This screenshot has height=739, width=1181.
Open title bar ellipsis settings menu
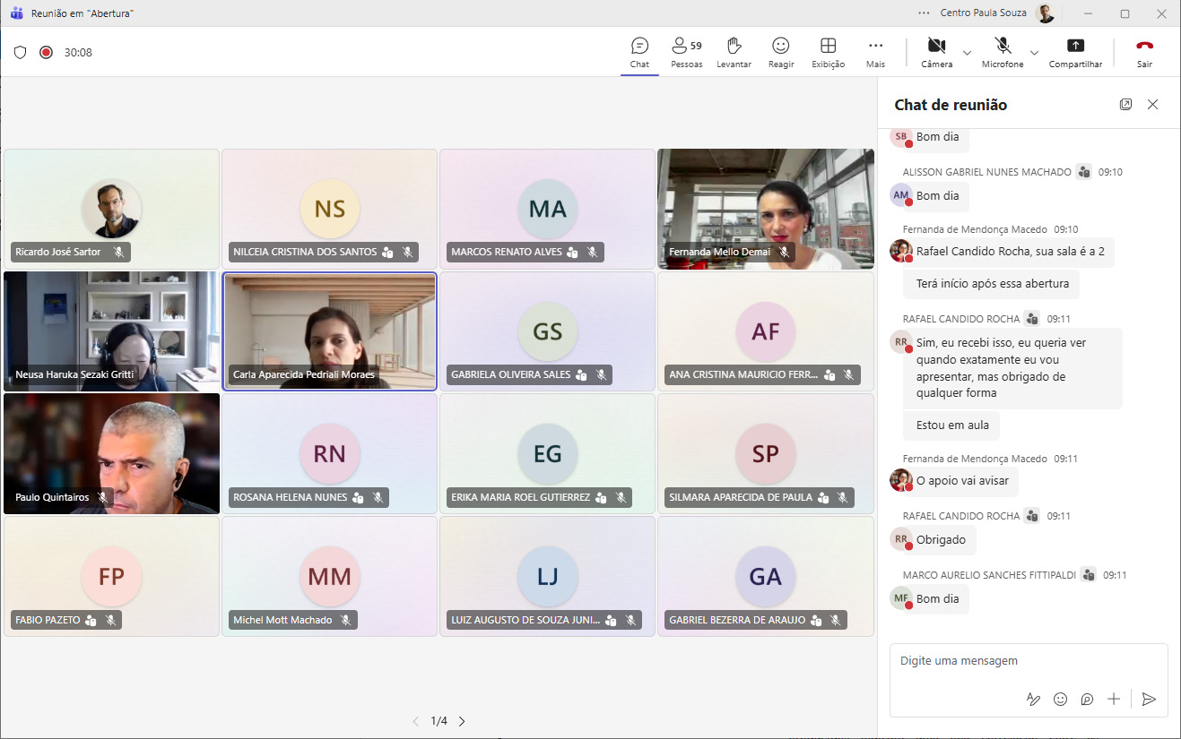(924, 13)
